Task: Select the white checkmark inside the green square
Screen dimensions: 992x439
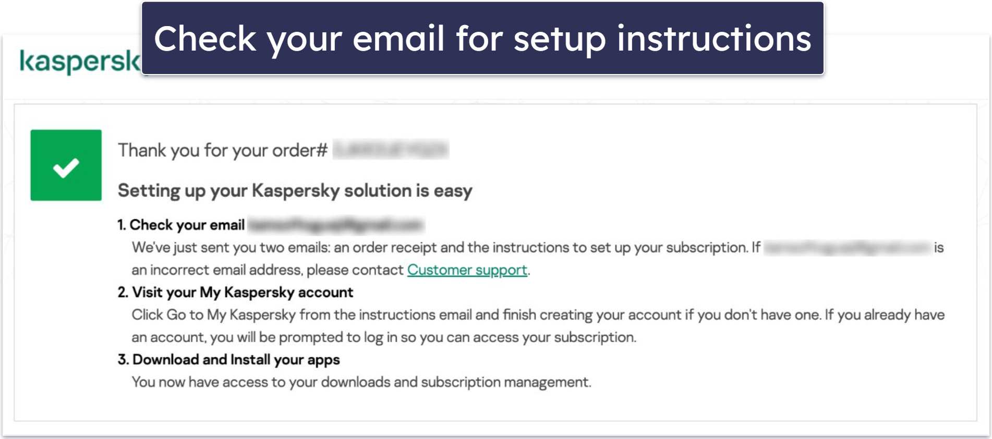Action: pyautogui.click(x=67, y=166)
